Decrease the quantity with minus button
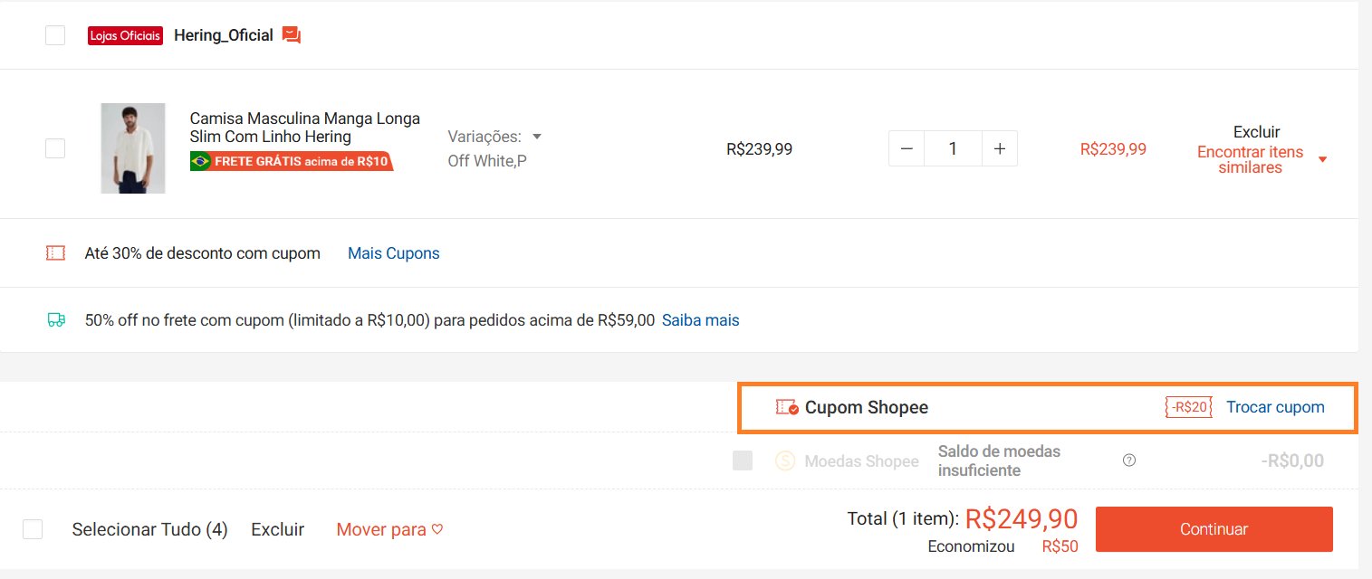The height and width of the screenshot is (579, 1372). [x=907, y=149]
